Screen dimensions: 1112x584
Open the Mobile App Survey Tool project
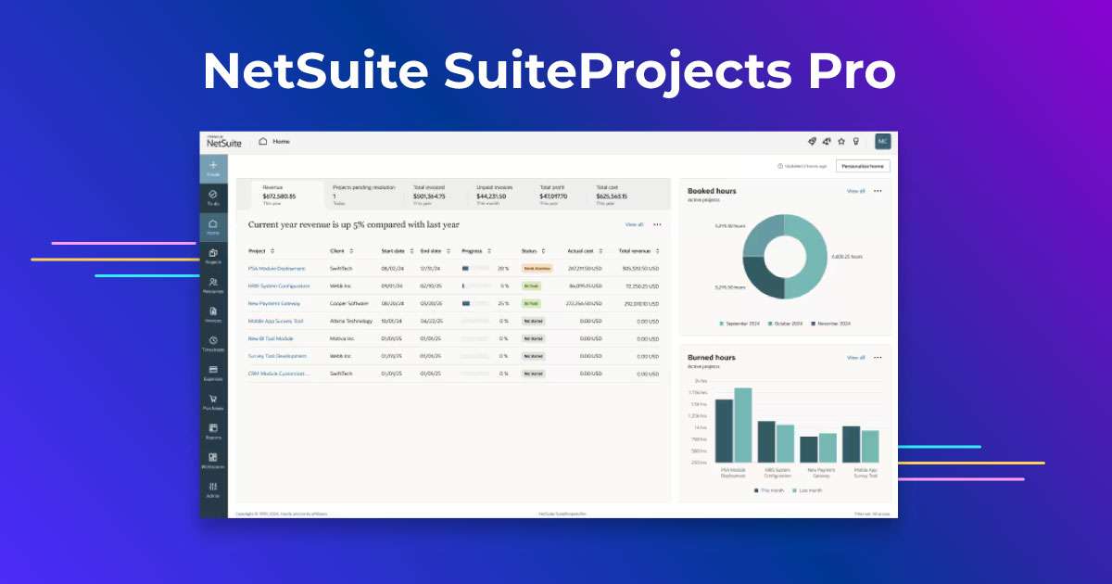pos(275,321)
